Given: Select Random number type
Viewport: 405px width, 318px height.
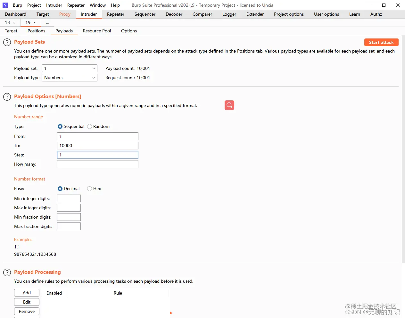Looking at the screenshot, I should (x=89, y=126).
